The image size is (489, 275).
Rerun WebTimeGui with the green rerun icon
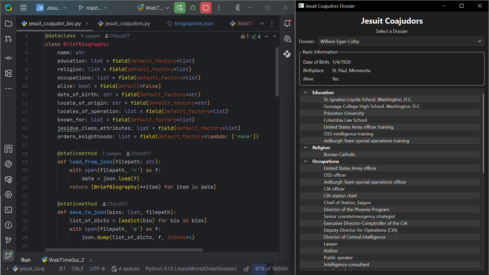180,8
